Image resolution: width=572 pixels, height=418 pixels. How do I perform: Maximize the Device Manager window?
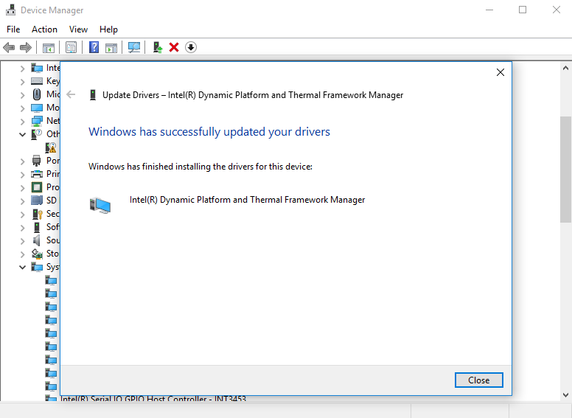tap(523, 10)
